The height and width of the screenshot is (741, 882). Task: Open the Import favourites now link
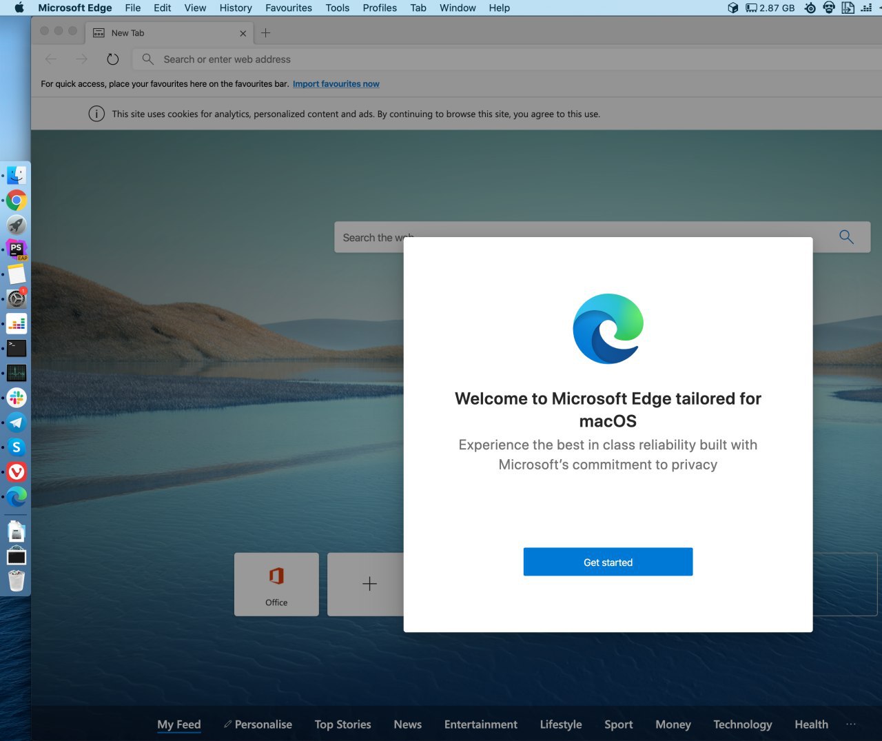pos(336,84)
